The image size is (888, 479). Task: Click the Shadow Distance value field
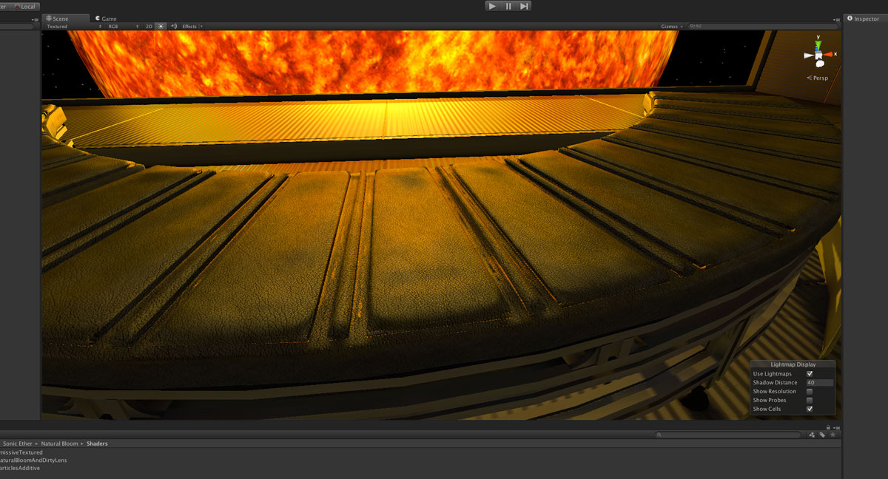(819, 383)
